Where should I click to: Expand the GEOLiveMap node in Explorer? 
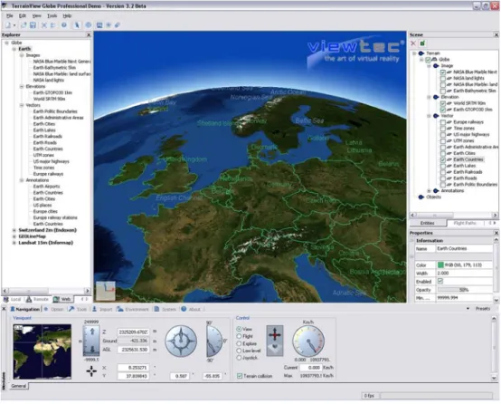[x=14, y=236]
